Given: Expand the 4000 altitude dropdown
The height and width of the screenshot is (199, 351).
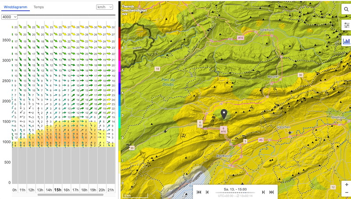Looking at the screenshot, I should pyautogui.click(x=9, y=17).
